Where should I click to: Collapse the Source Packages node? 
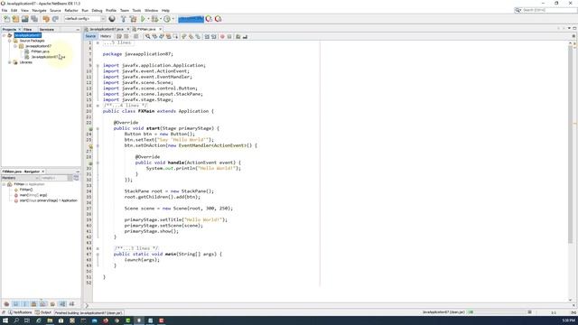click(9, 41)
